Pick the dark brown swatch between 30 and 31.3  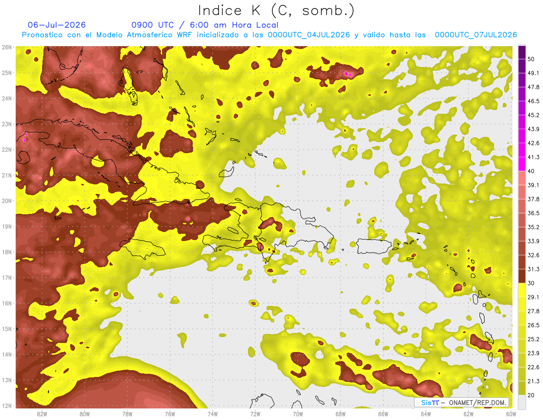click(x=522, y=276)
